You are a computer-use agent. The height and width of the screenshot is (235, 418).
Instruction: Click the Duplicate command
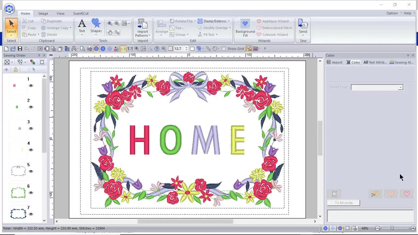pos(51,21)
